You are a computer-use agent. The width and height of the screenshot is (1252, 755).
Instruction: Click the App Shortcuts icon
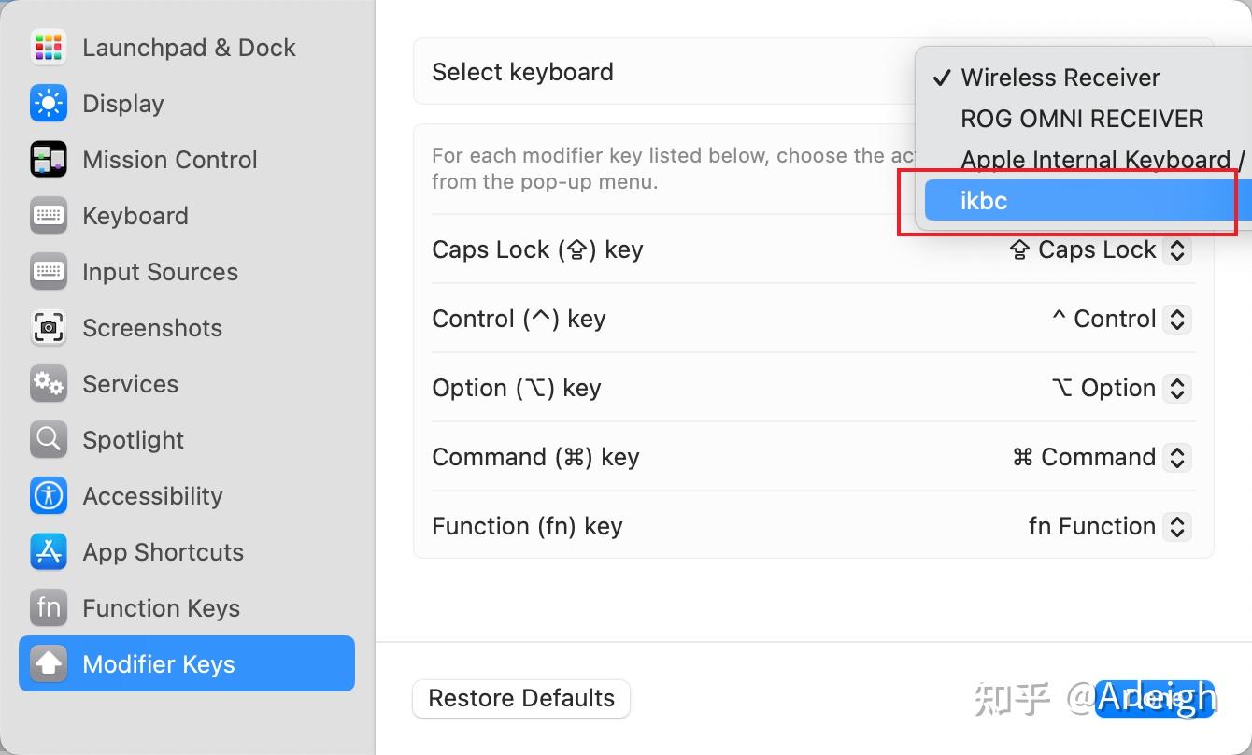pyautogui.click(x=48, y=552)
